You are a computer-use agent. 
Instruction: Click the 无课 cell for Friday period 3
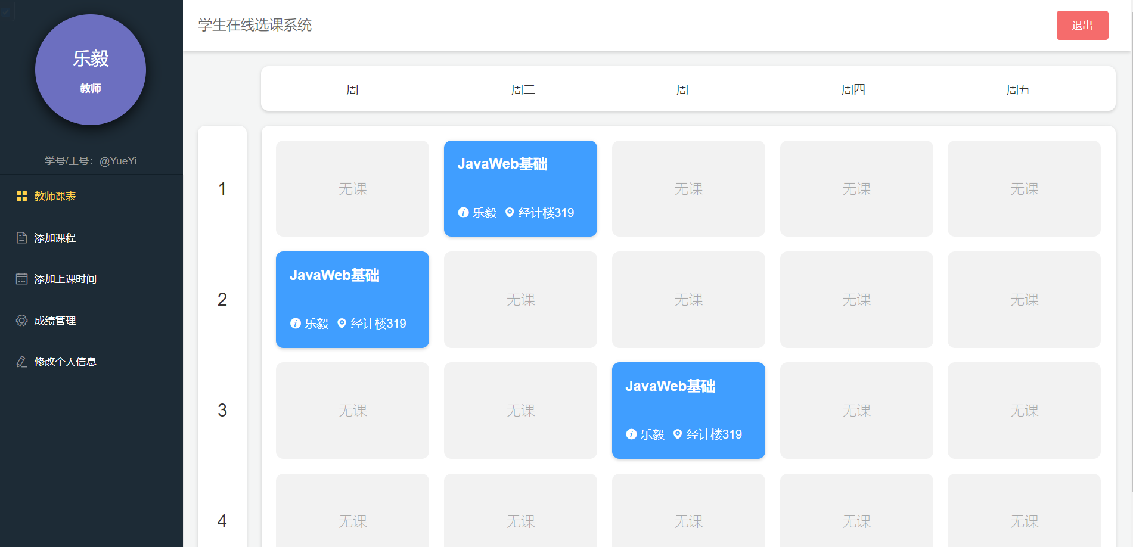tap(1024, 411)
